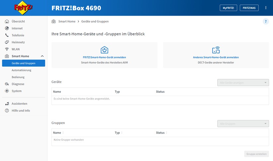
Task: Click FRITZ!Smart-Home-Gerät anmelden link
Action: click(104, 57)
